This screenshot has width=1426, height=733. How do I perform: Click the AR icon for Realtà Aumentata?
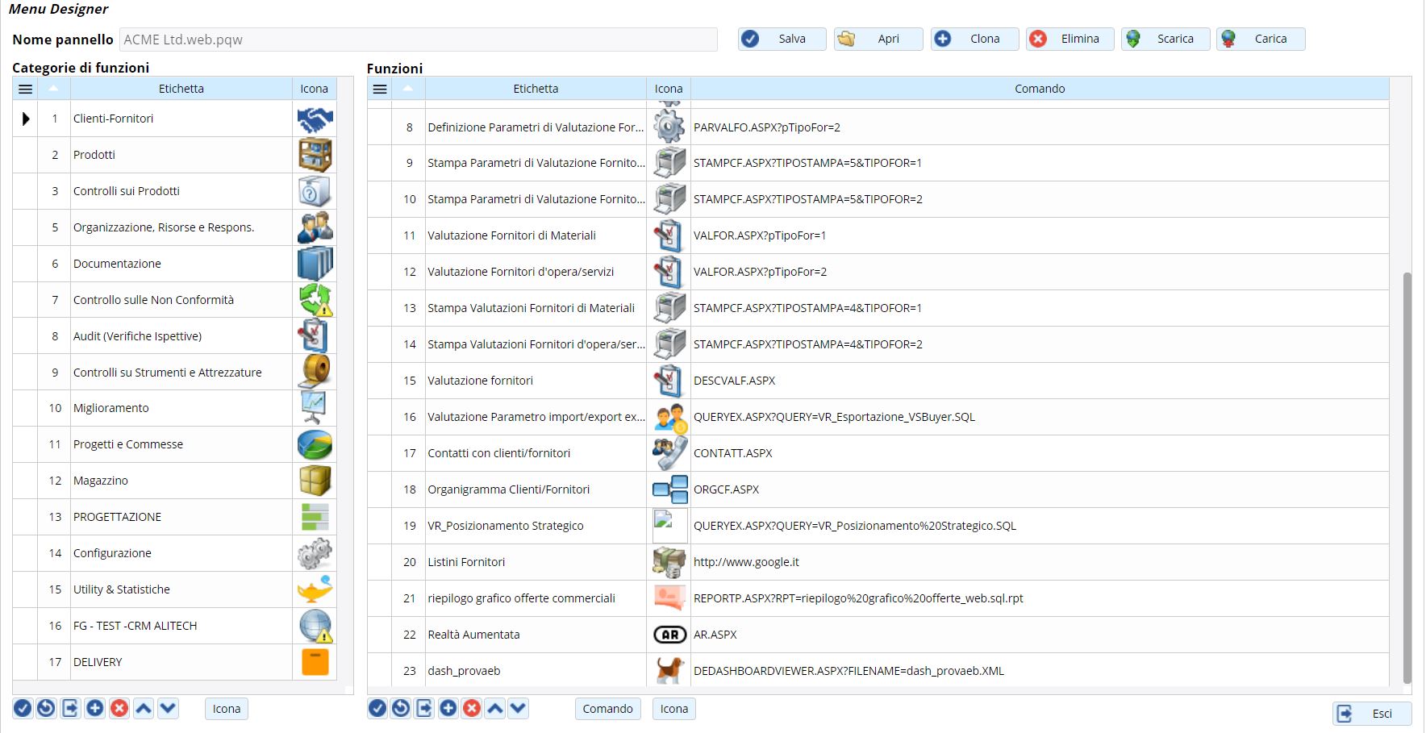pyautogui.click(x=669, y=635)
